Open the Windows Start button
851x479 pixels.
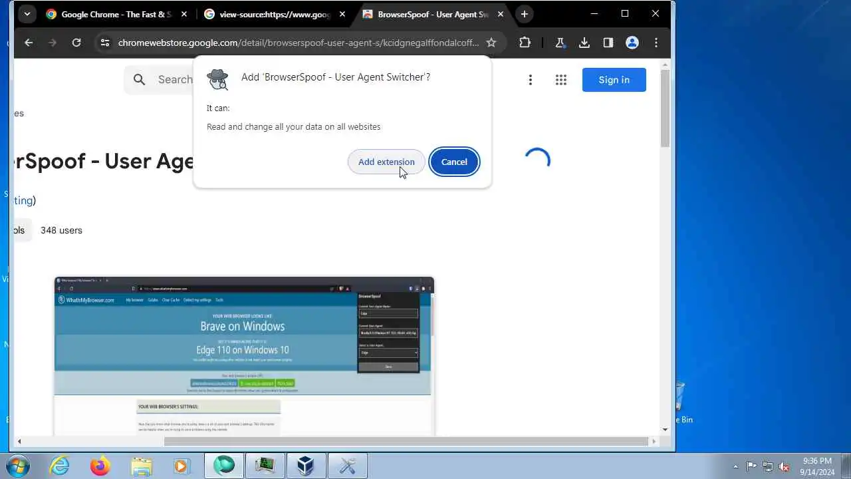coord(17,466)
